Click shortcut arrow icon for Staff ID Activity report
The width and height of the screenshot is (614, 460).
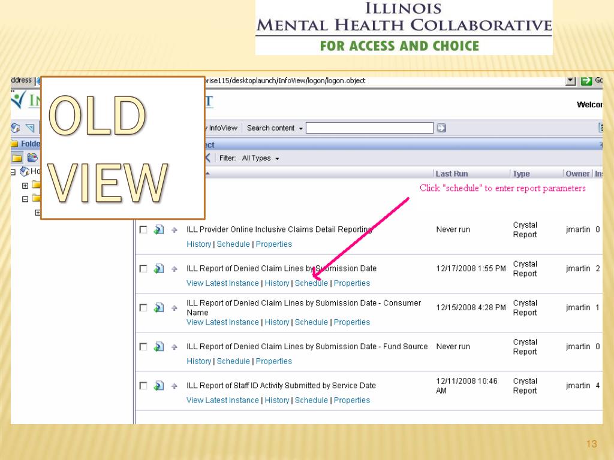(174, 386)
